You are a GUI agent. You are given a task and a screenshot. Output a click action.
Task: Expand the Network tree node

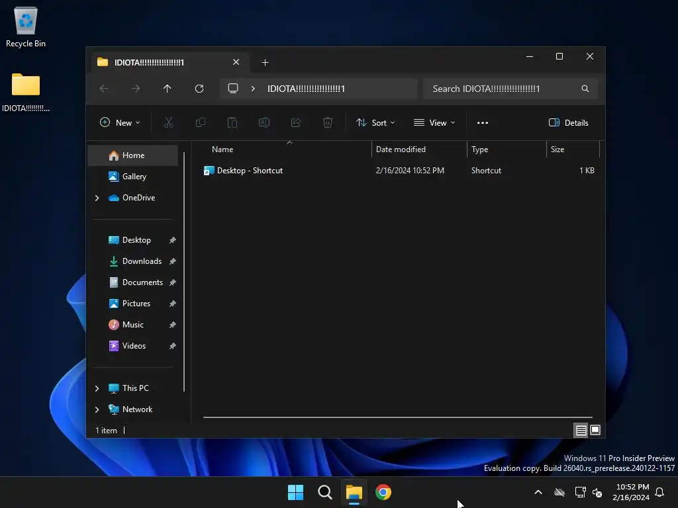pyautogui.click(x=97, y=409)
